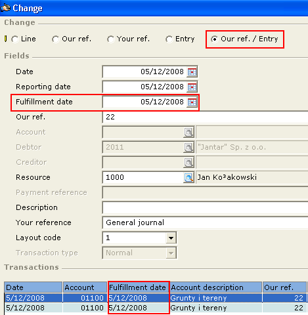
Task: Open calendar picker for Reporting date
Action: [192, 87]
